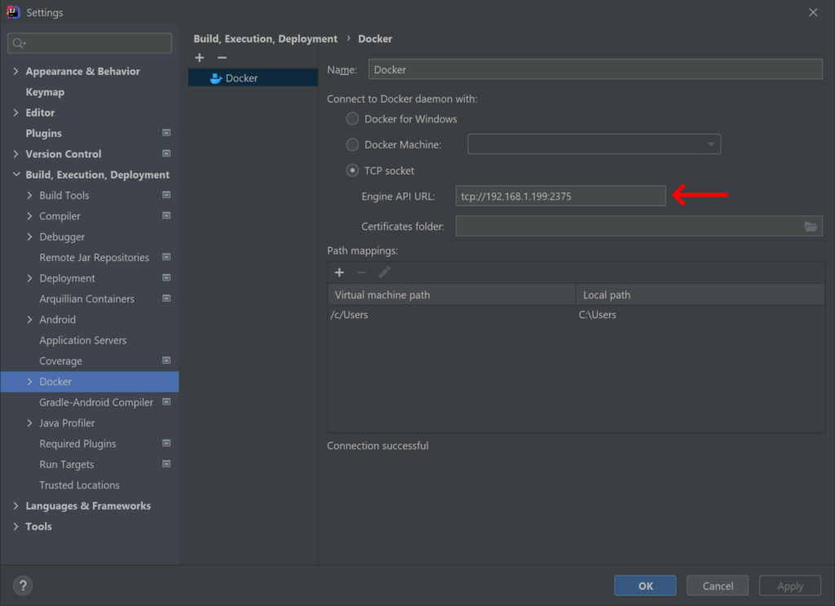Click project-level icon beside Deployment

166,278
